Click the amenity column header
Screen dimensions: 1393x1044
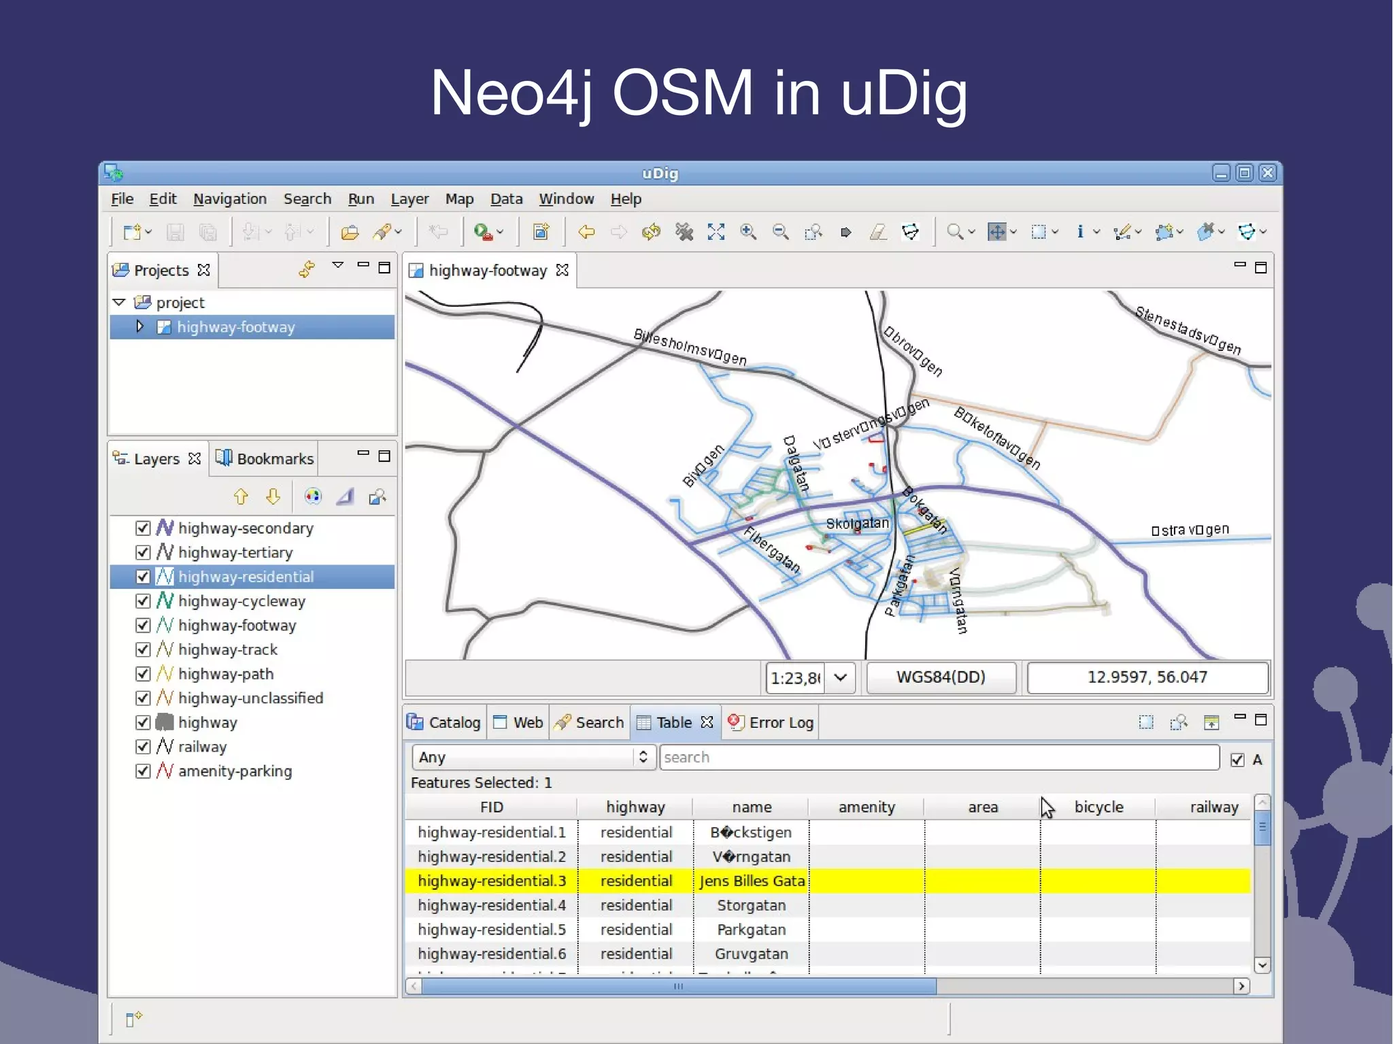click(867, 807)
